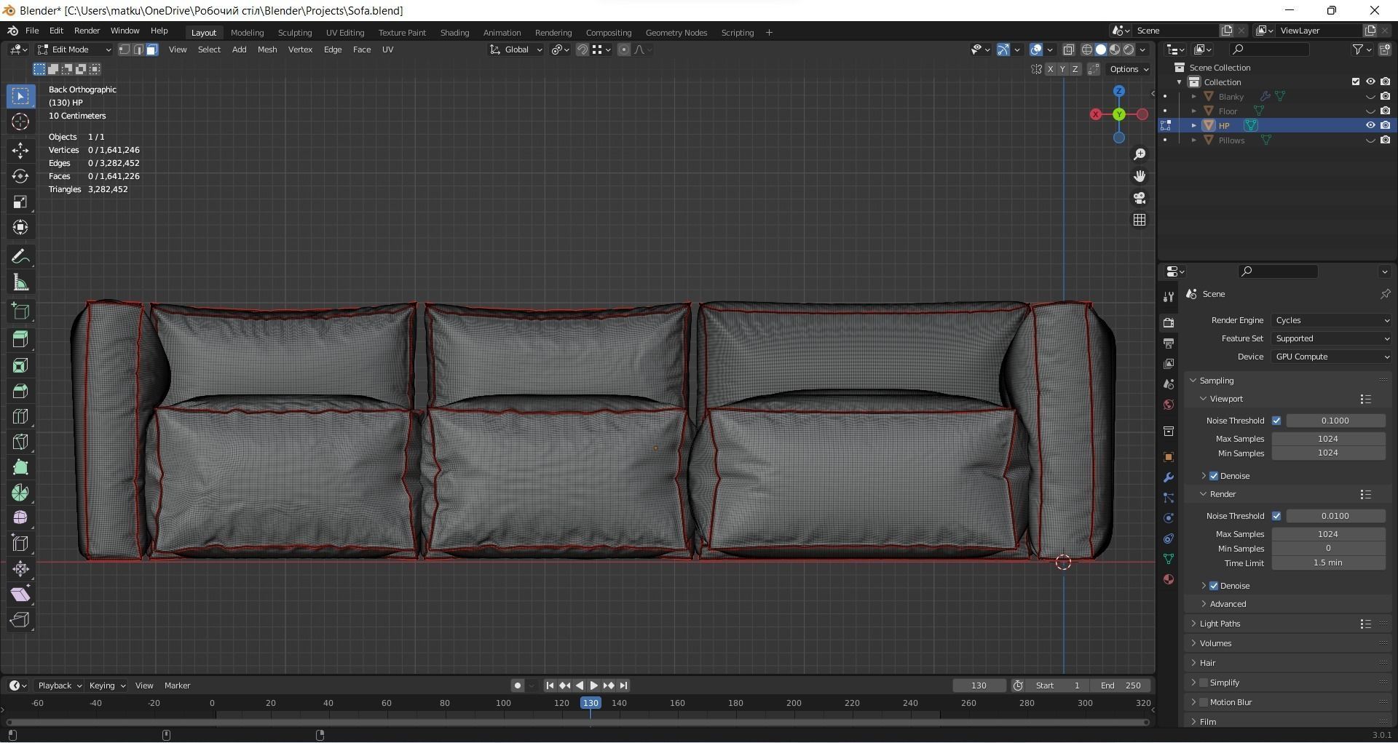Viewport: 1398px width, 743px height.
Task: Open the Feature Set dropdown
Action: tap(1332, 338)
